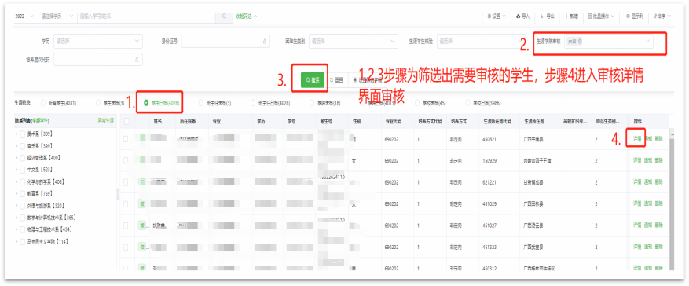
Task: Click the edit icon inside 培养层次代码 field
Action: pyautogui.click(x=137, y=59)
